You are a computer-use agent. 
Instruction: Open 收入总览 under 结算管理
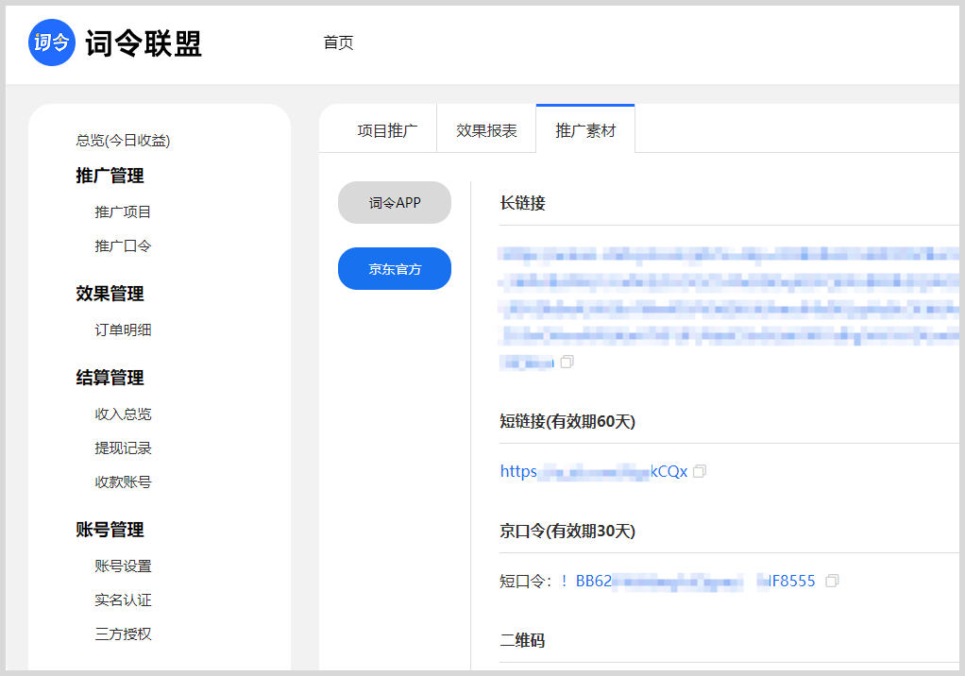(x=124, y=414)
